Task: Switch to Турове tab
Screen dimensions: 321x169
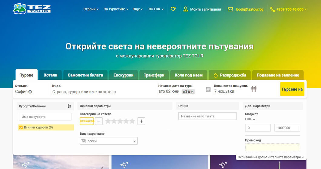Action: pos(27,75)
